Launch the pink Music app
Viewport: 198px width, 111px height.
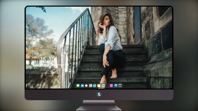tap(111, 85)
